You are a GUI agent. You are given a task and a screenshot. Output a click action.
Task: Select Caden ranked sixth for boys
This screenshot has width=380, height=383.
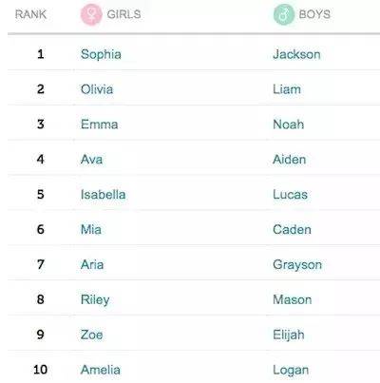292,229
